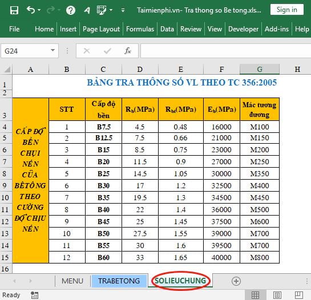The height and width of the screenshot is (300, 311).
Task: Select cell with value 19.5
Action: [140, 197]
